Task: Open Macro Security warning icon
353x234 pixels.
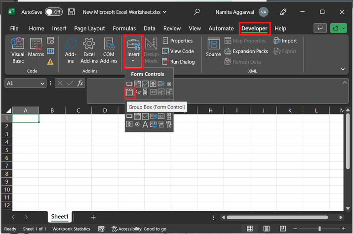Action: 50,62
